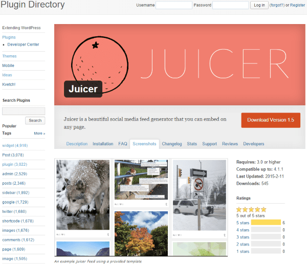Click the empty 4 stars rating bar
This screenshot has width=307, height=264.
point(266,230)
